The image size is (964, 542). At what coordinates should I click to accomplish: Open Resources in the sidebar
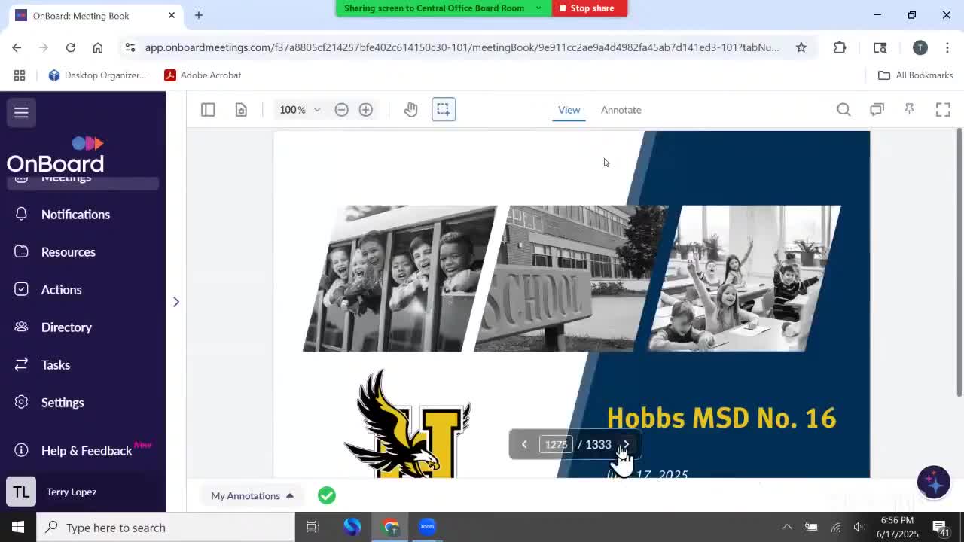(69, 252)
